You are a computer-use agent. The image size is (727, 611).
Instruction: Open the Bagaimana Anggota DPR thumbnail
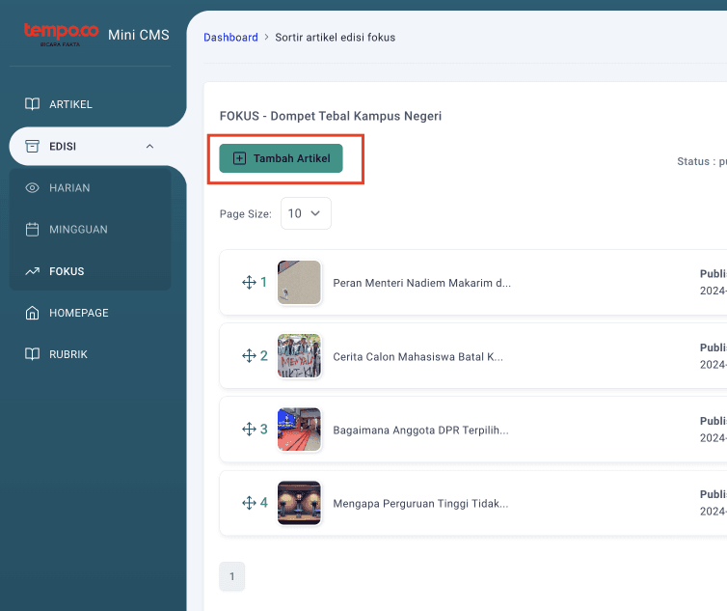[x=299, y=429]
